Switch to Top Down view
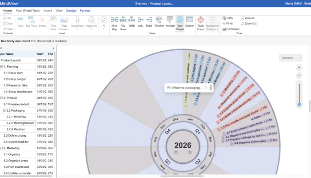Screen dimensions: 311x178 123,24
